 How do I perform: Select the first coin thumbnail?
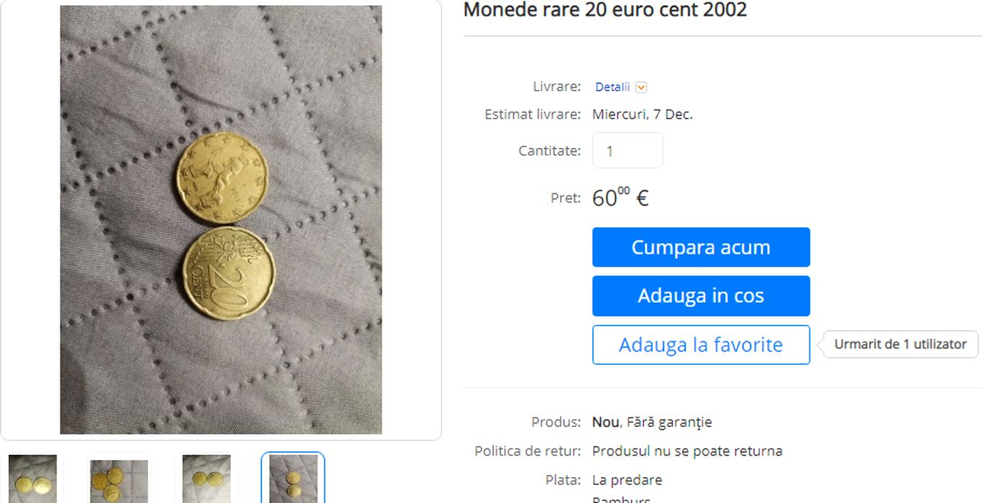(x=33, y=479)
